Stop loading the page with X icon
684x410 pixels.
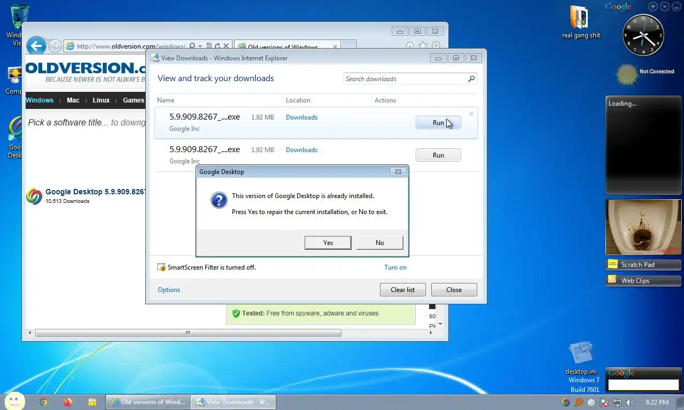226,46
